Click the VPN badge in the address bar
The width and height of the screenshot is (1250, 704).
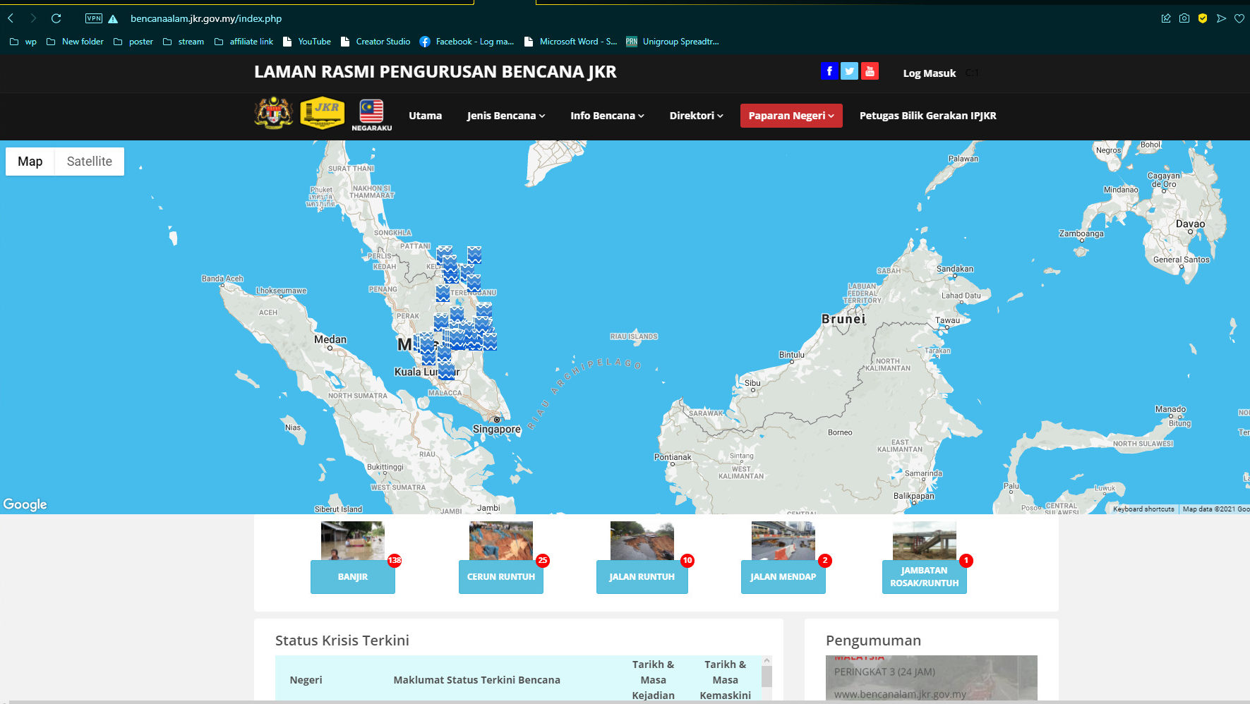[x=94, y=18]
